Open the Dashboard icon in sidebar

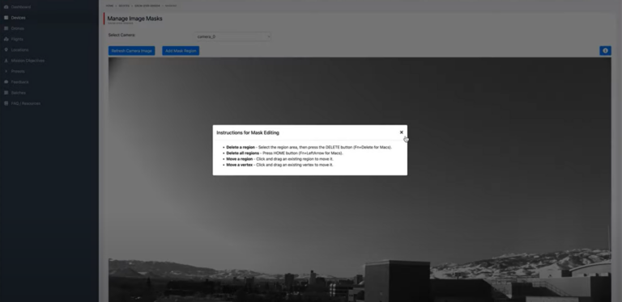coord(6,6)
